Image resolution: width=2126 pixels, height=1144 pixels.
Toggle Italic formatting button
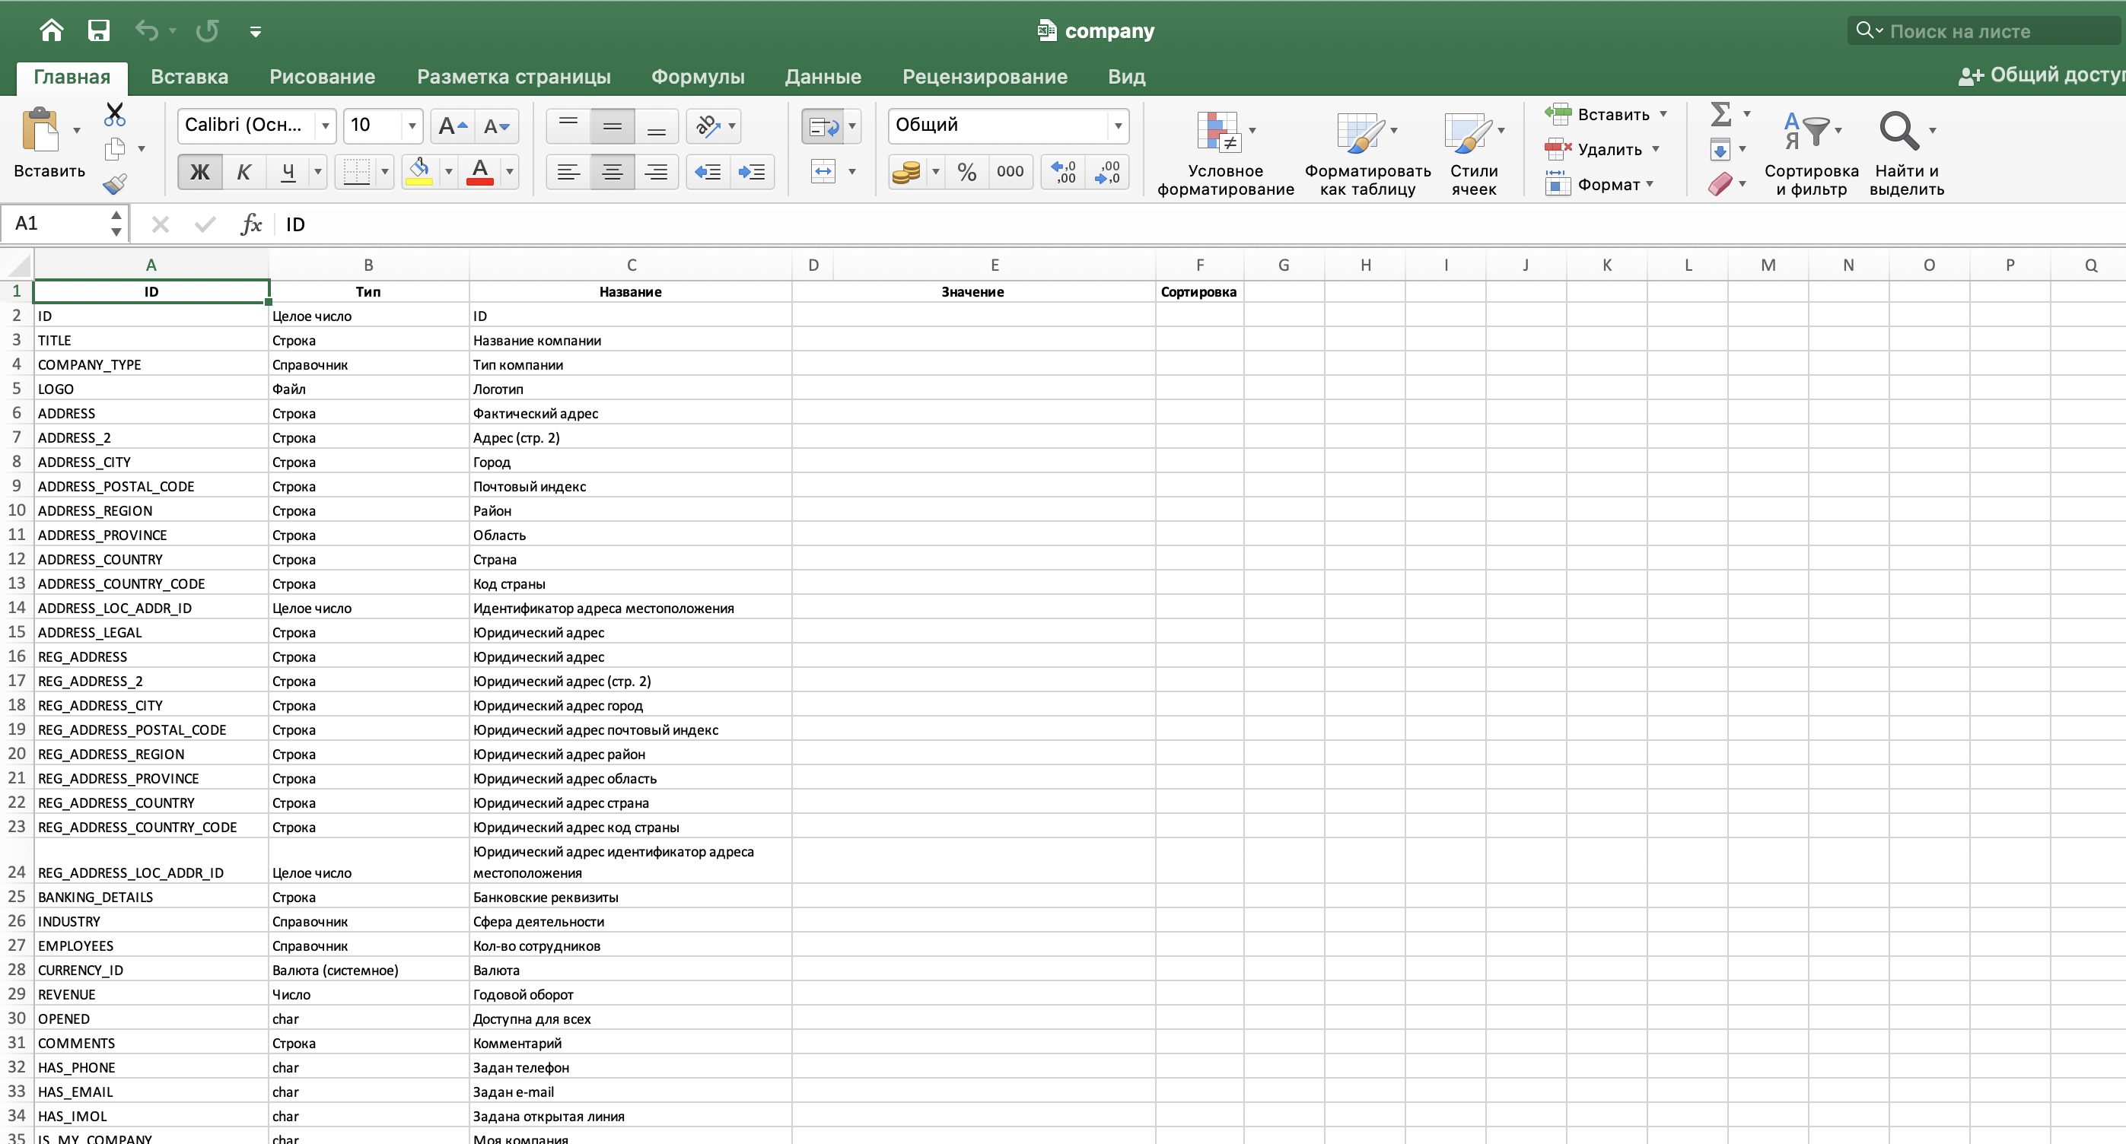243,172
